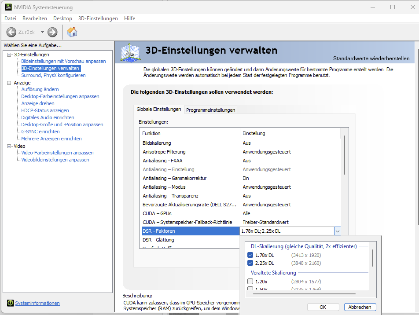The width and height of the screenshot is (419, 315).
Task: Click the forward arrow navigation icon
Action: point(52,32)
